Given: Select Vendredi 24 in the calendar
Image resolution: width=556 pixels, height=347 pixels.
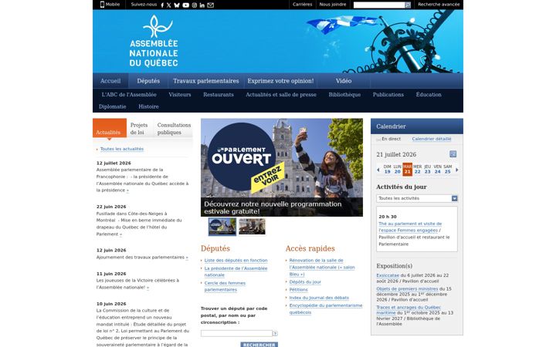Looking at the screenshot, I should (x=438, y=169).
